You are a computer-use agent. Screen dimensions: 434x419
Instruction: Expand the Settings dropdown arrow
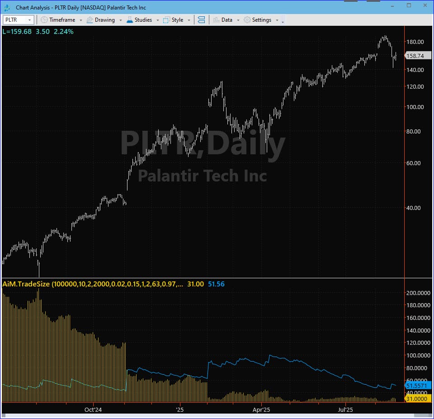[x=277, y=20]
